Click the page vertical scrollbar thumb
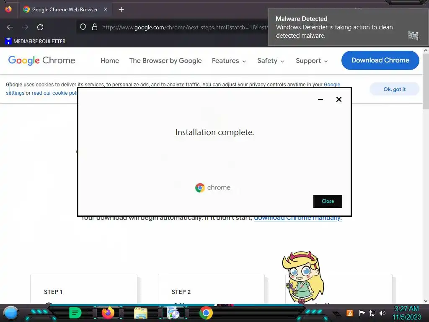Screen dimensions: 429x322 (x=426, y=82)
